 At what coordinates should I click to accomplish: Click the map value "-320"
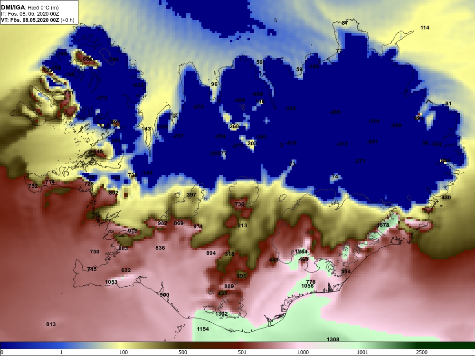click(290, 108)
